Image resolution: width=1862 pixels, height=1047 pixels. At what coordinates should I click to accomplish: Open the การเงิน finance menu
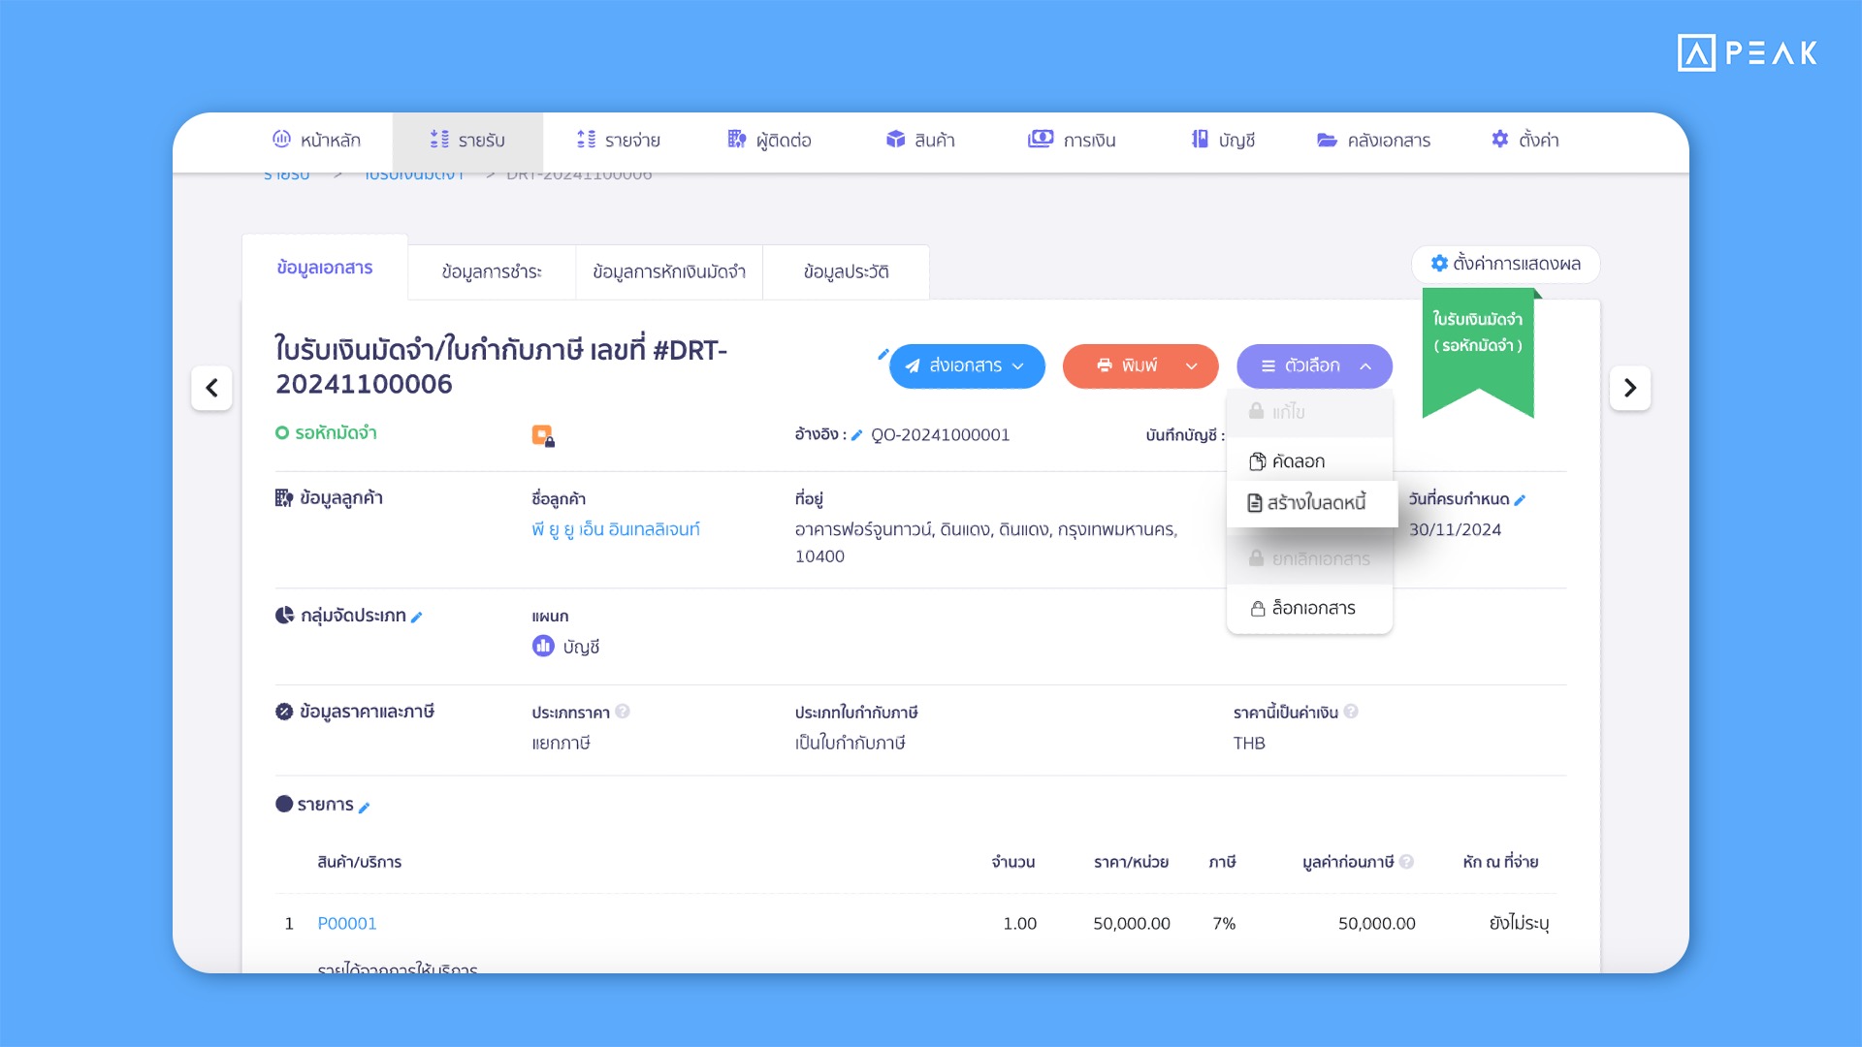1072,140
